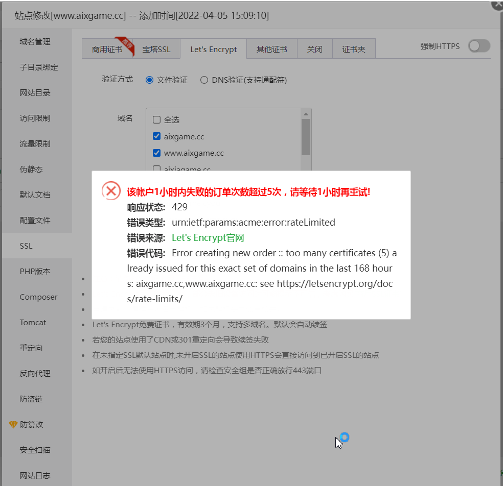This screenshot has height=486, width=503.
Task: Switch to the 关闭 tab
Action: click(x=315, y=49)
